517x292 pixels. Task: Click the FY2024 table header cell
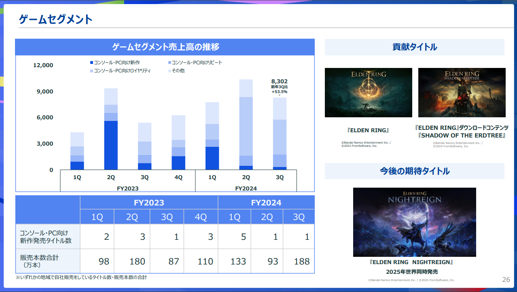(266, 203)
